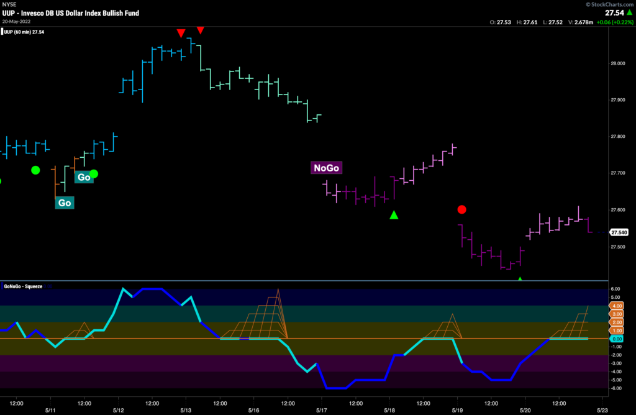The width and height of the screenshot is (636, 415).
Task: Click the 28.000 price axis label
Action: coord(618,63)
